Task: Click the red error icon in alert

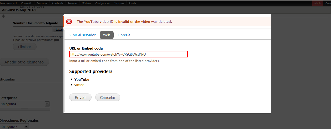Action: pyautogui.click(x=69, y=21)
